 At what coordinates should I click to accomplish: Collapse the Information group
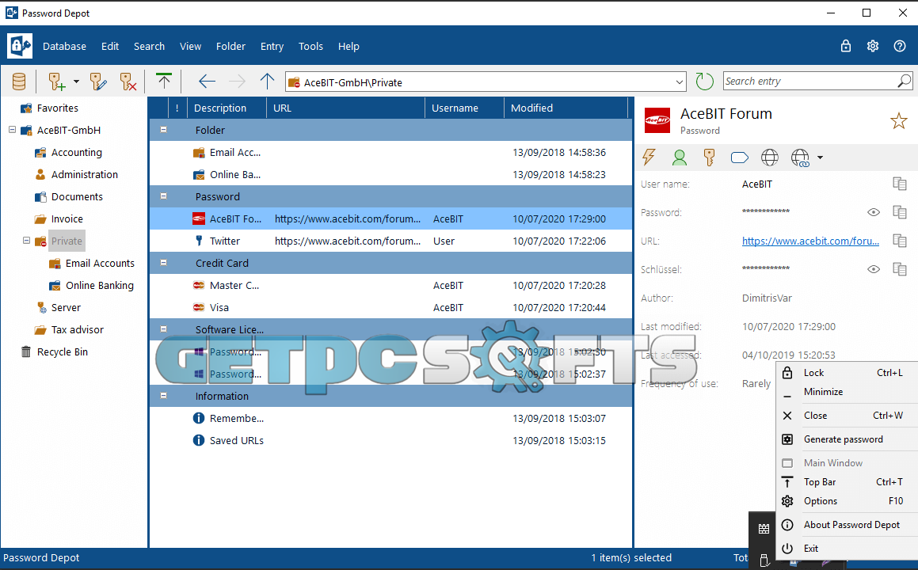click(164, 396)
